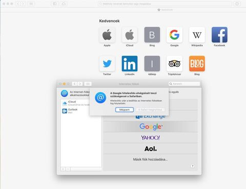
Task: Open the TripAdvisor favorite tile
Action: coord(174,64)
